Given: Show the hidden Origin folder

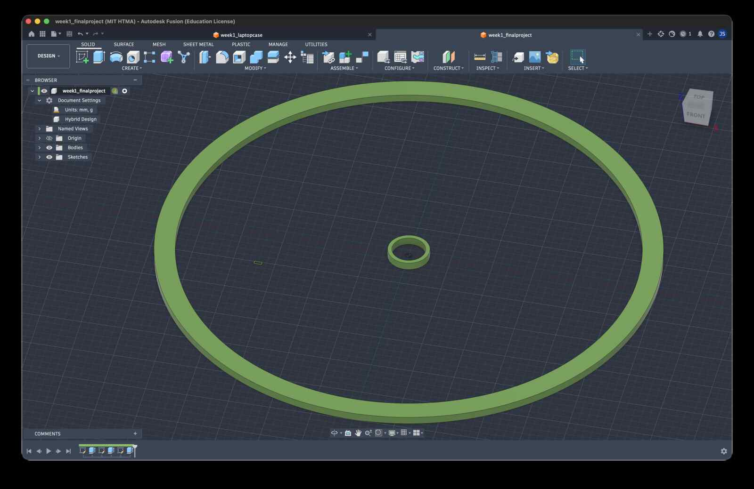Looking at the screenshot, I should (49, 138).
